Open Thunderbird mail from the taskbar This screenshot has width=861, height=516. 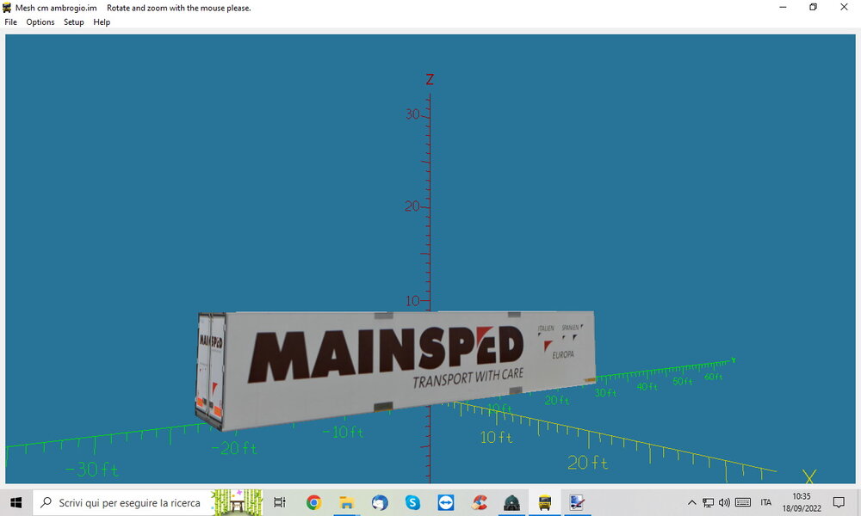(x=380, y=502)
